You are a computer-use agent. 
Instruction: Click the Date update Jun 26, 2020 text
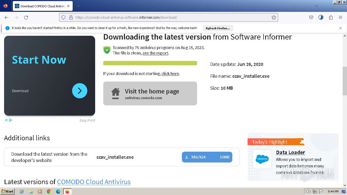pos(237,64)
